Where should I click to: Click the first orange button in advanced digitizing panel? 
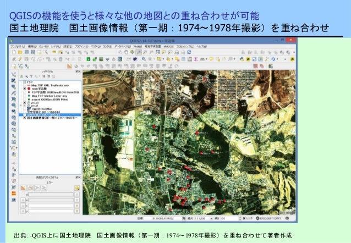23,188
